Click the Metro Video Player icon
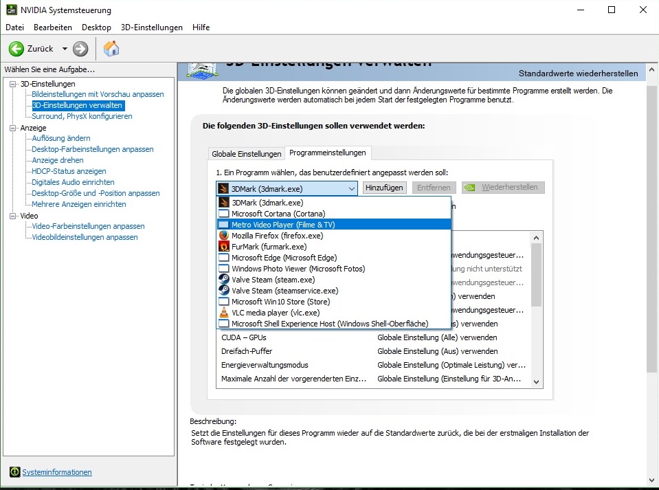This screenshot has width=659, height=490. tap(224, 225)
